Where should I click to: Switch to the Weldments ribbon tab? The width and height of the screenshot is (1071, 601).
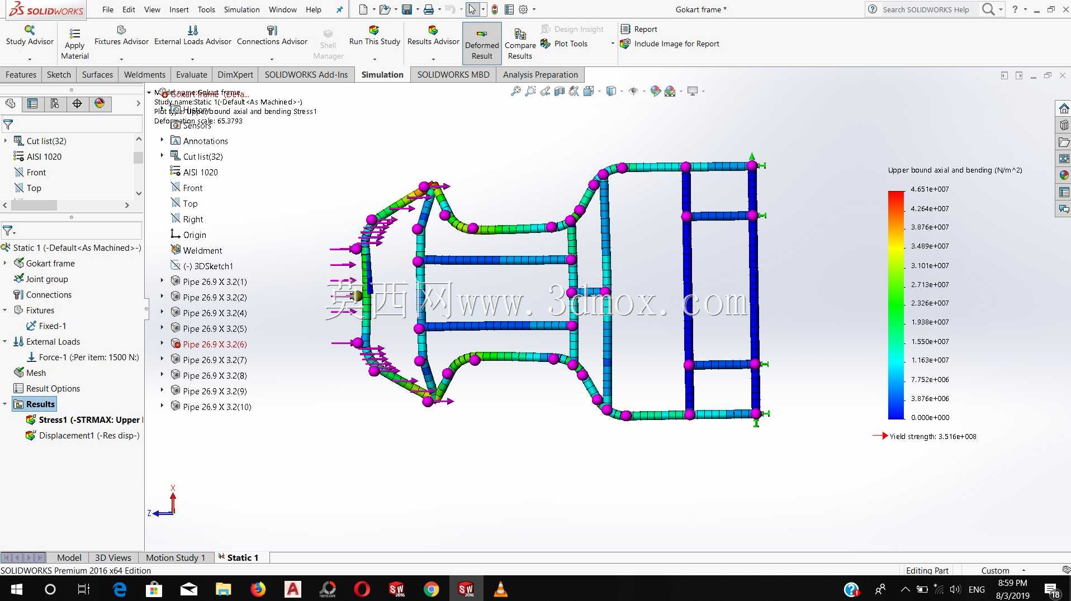(145, 75)
